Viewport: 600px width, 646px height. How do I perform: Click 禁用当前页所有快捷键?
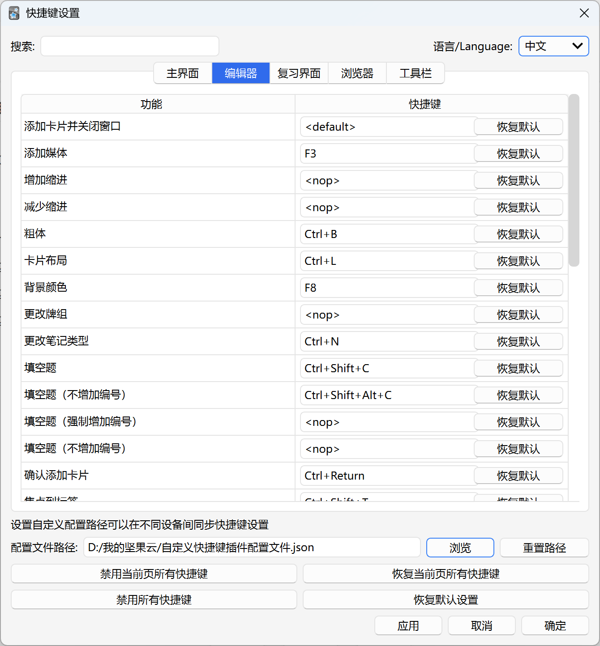tap(154, 574)
